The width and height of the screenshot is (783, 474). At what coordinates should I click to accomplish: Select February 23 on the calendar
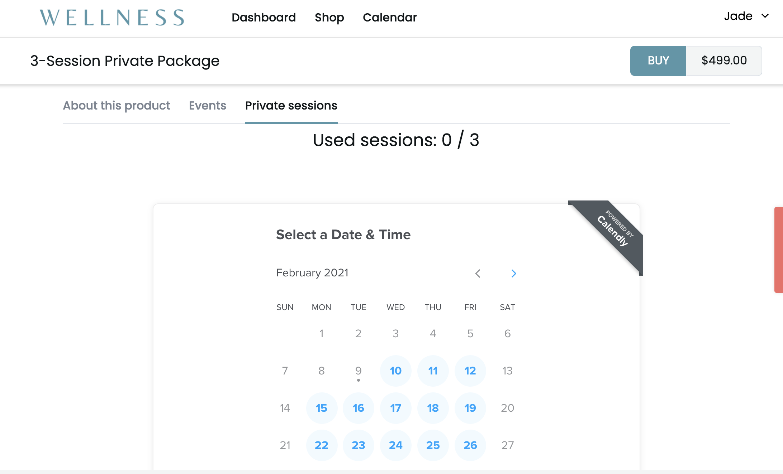[359, 445]
